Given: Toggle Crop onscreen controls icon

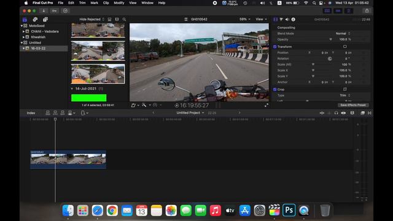Looking at the screenshot, I should [345, 89].
